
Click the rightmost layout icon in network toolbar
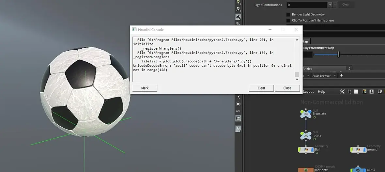pyautogui.click(x=380, y=91)
